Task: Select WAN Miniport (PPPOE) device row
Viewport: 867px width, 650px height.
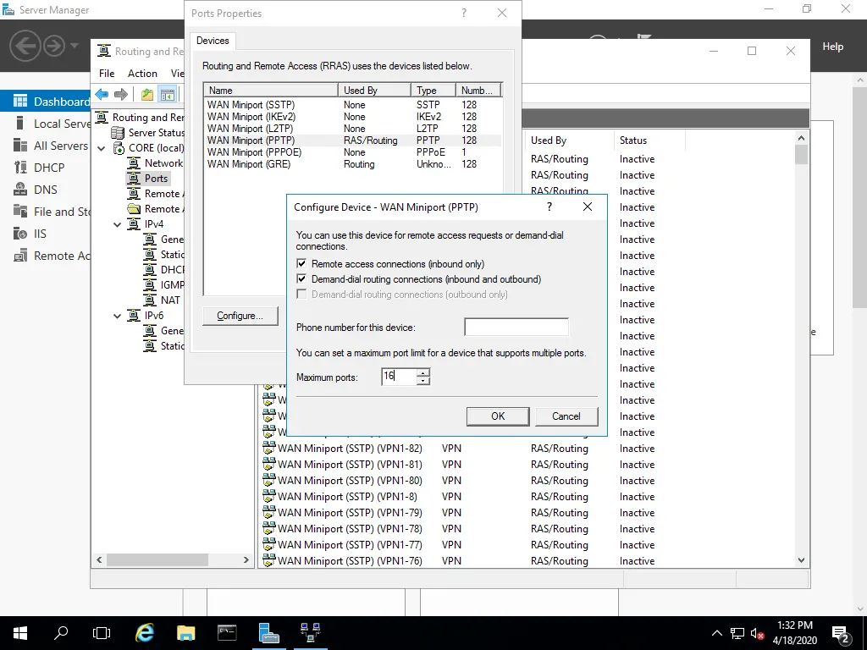Action: [353, 152]
